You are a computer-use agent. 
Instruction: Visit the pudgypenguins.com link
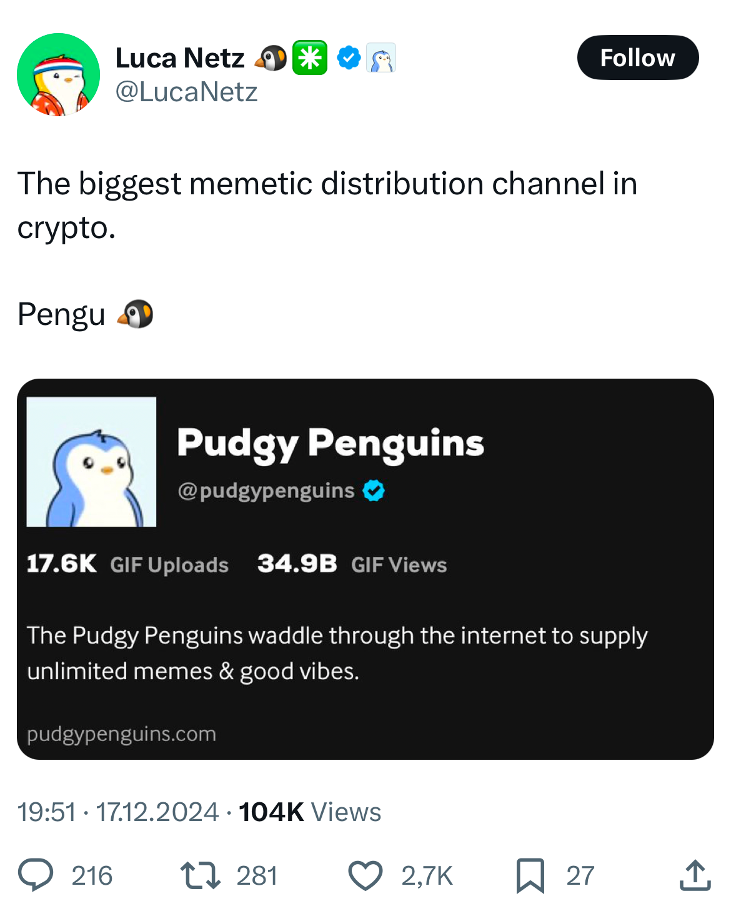tap(121, 734)
